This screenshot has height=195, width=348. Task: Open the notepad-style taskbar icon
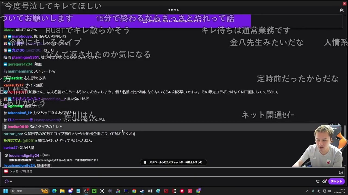click(x=78, y=191)
